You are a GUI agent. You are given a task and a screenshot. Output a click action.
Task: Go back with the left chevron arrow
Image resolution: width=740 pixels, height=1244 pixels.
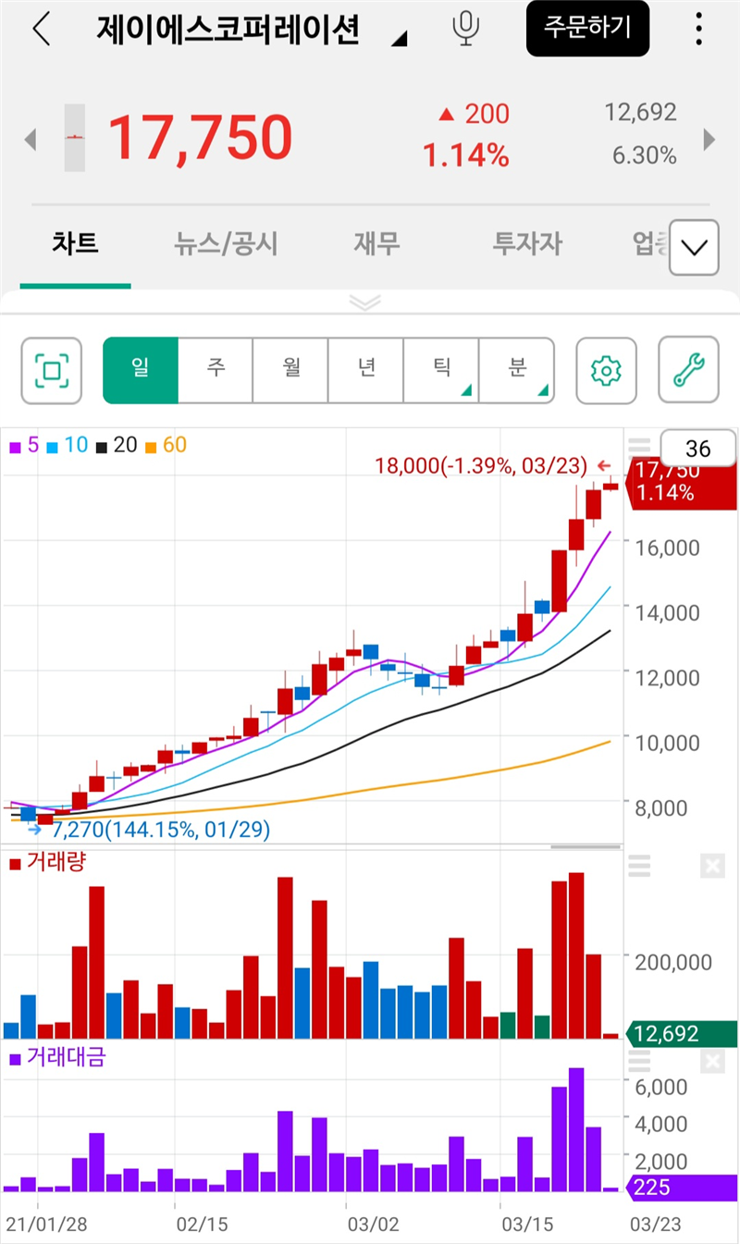click(41, 30)
